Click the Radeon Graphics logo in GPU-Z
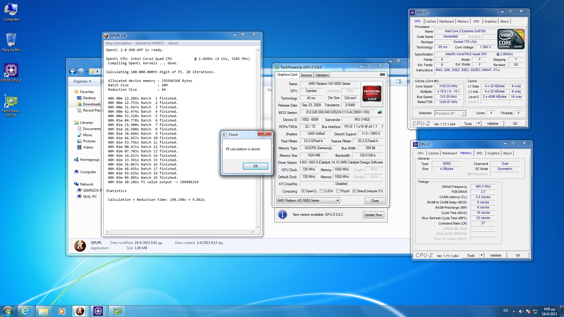Image resolution: width=564 pixels, height=317 pixels. point(372,94)
